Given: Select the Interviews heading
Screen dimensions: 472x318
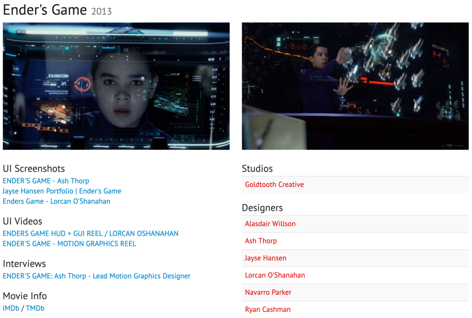Looking at the screenshot, I should click(24, 264).
